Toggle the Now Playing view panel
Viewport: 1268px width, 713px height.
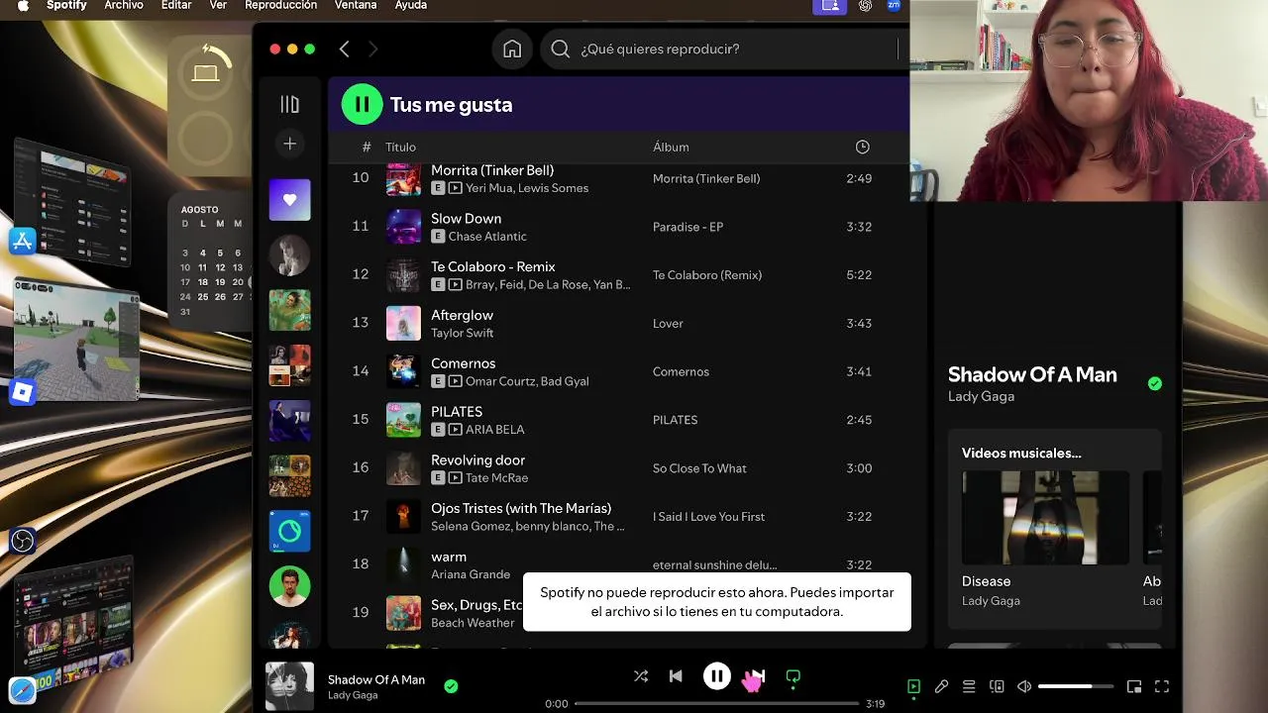pyautogui.click(x=913, y=686)
